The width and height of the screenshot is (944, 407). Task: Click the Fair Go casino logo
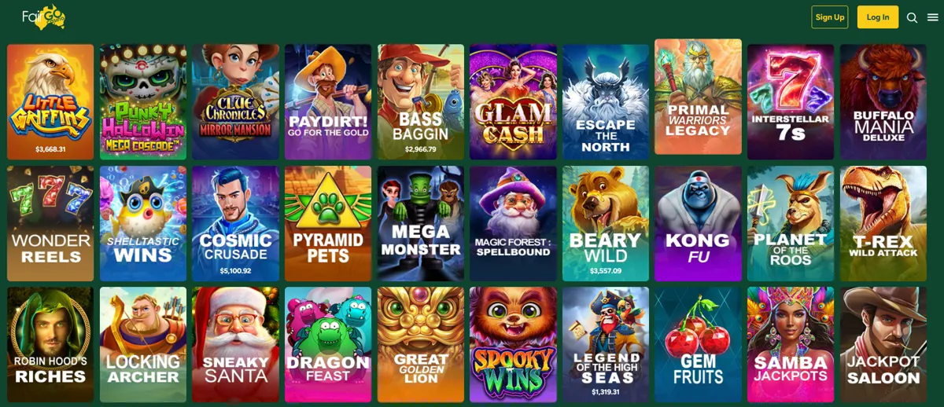point(44,16)
